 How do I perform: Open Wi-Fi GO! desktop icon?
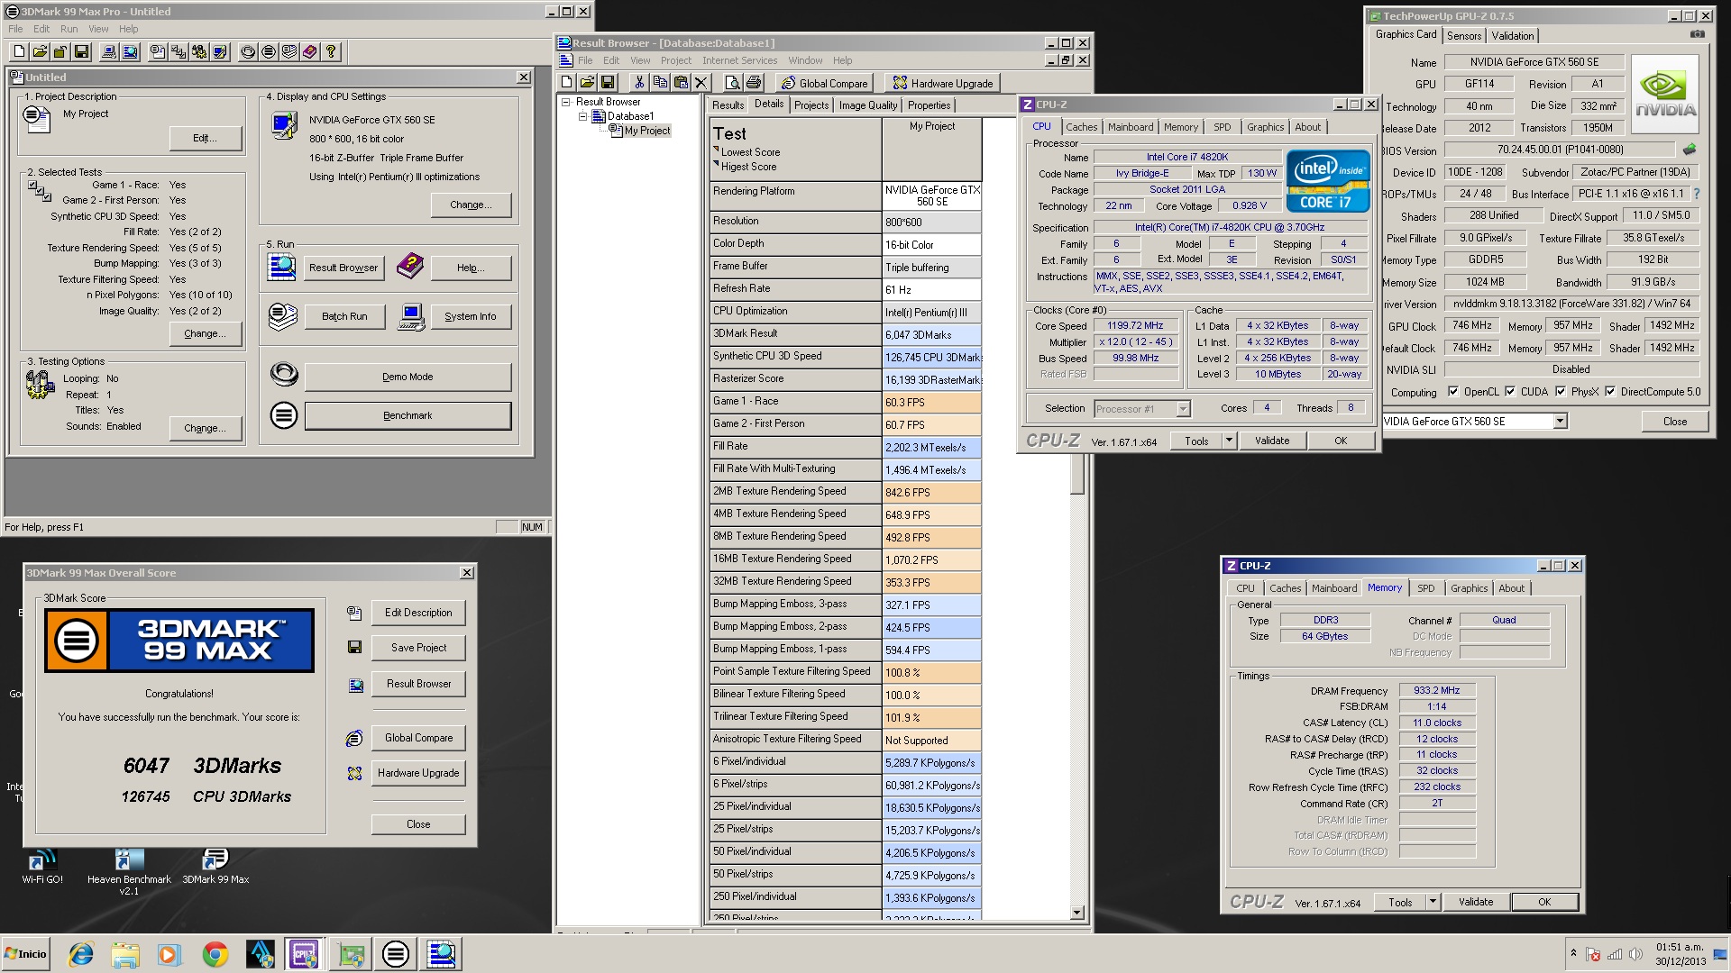tap(42, 867)
